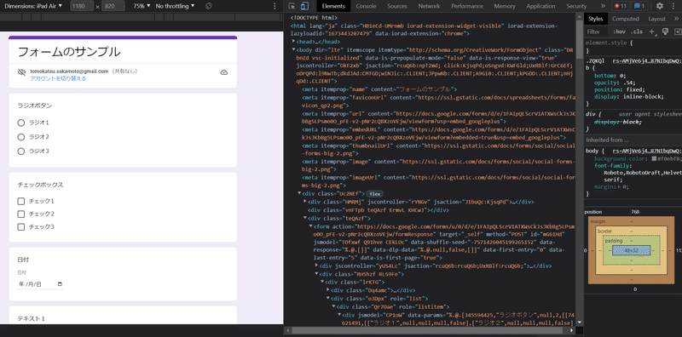This screenshot has height=337, width=682.
Task: Click the viewport height field 820
Action: coord(113,6)
